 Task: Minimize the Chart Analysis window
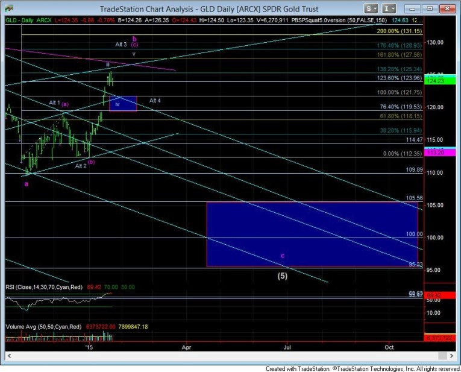pyautogui.click(x=412, y=8)
